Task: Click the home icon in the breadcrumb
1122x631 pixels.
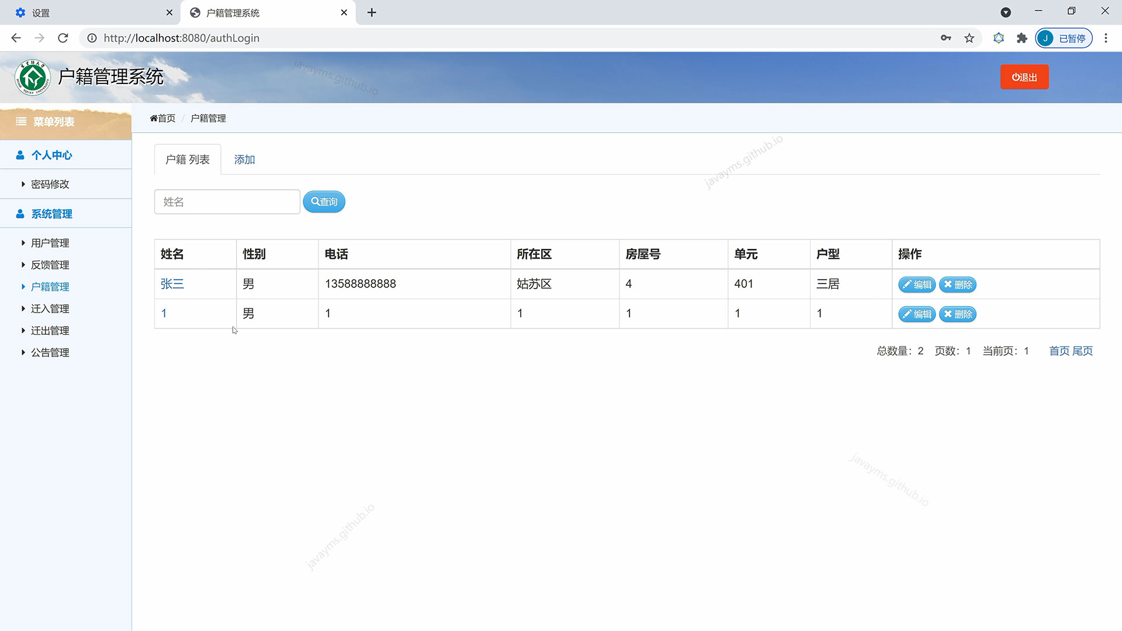Action: (x=153, y=118)
